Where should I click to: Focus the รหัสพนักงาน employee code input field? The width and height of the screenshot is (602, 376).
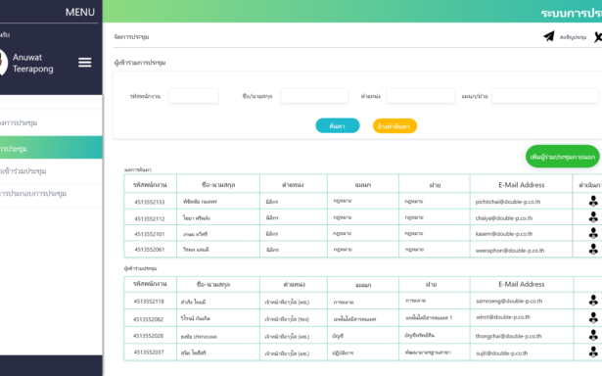(194, 96)
